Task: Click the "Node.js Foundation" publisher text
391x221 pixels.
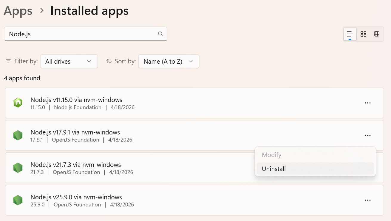Action: point(78,107)
